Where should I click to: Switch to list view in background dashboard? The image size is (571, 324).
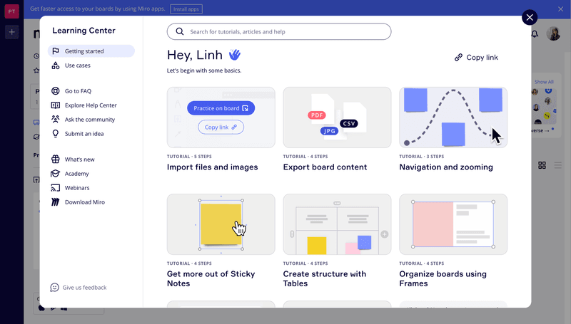point(558,165)
